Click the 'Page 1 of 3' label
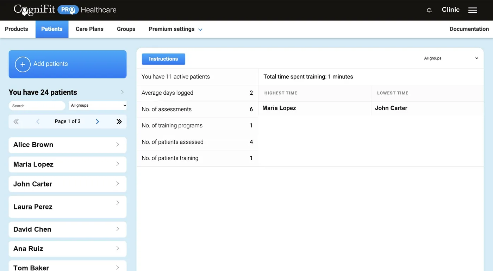Screen dimensions: 493x271 coord(68,121)
